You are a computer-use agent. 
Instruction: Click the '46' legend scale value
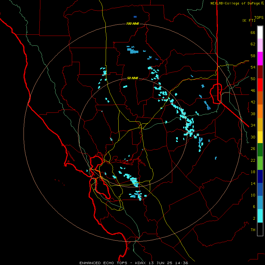pos(253,91)
